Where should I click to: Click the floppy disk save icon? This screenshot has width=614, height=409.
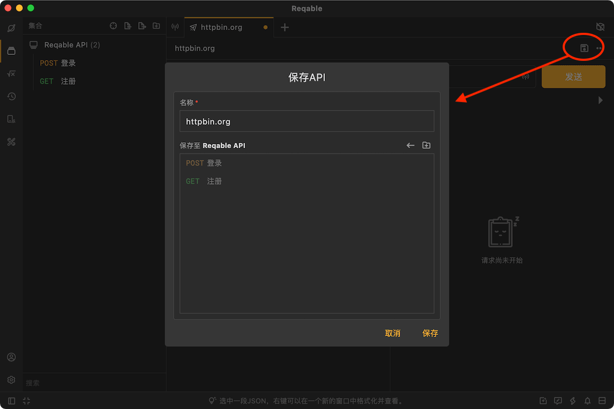click(584, 48)
